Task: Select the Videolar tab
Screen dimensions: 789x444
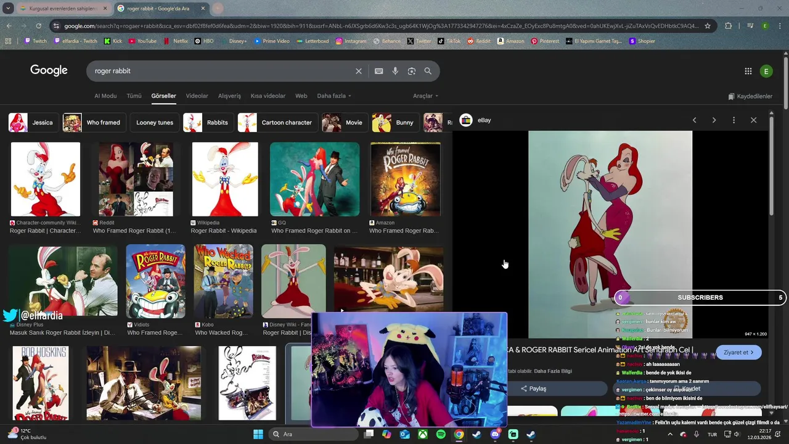Action: 197,96
